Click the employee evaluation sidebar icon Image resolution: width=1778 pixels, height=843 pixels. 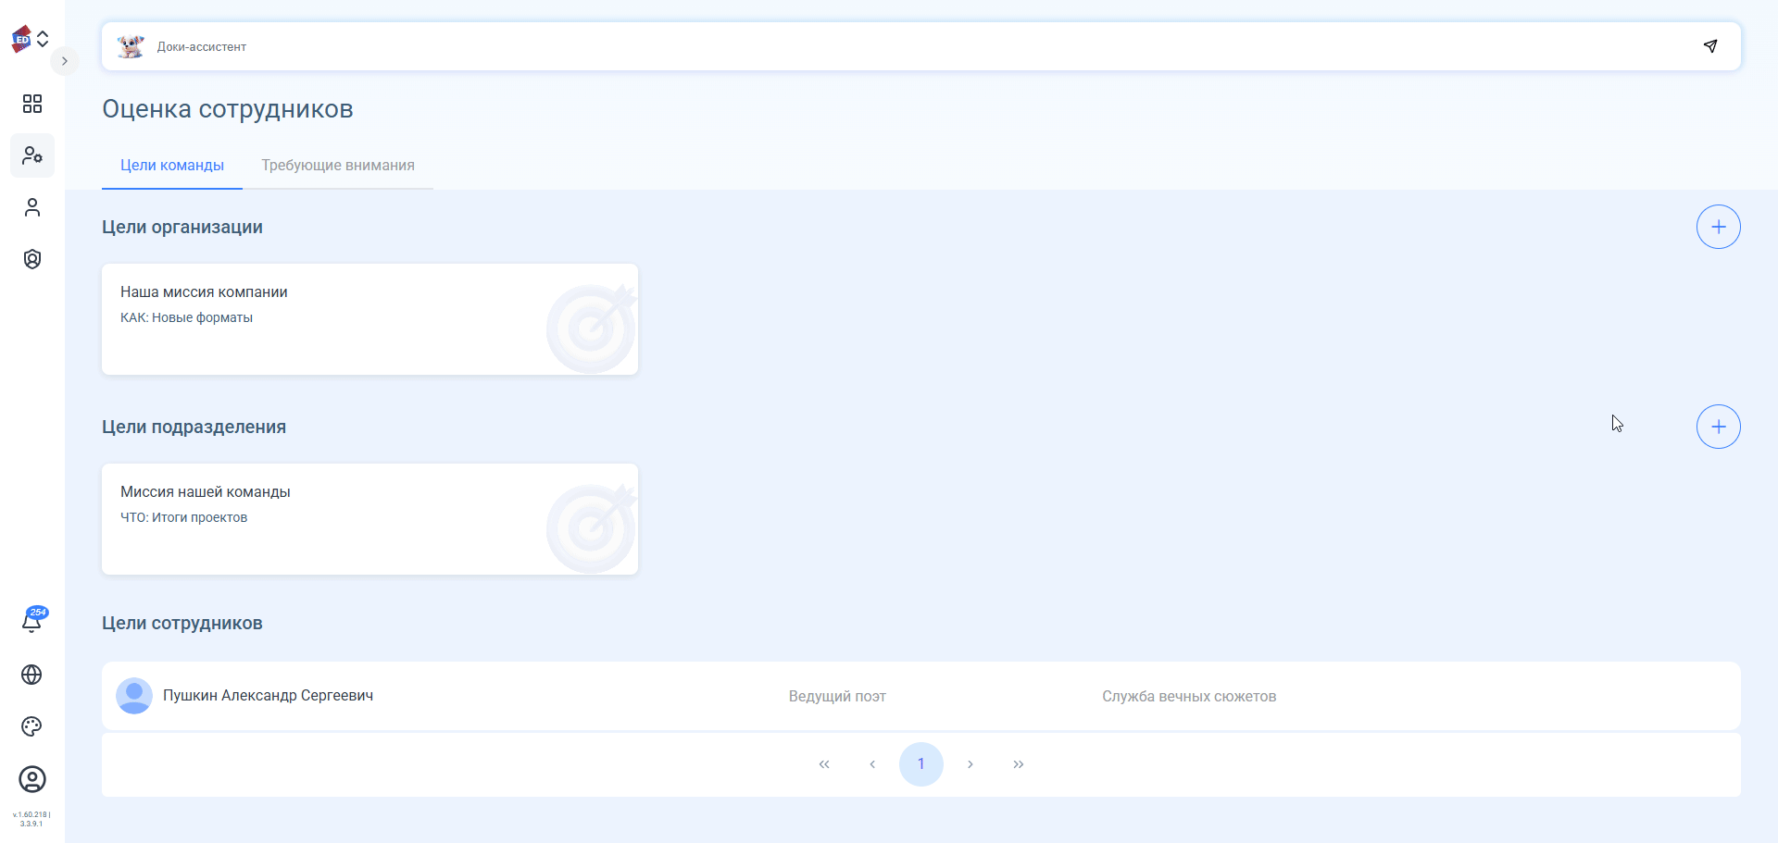(x=32, y=155)
